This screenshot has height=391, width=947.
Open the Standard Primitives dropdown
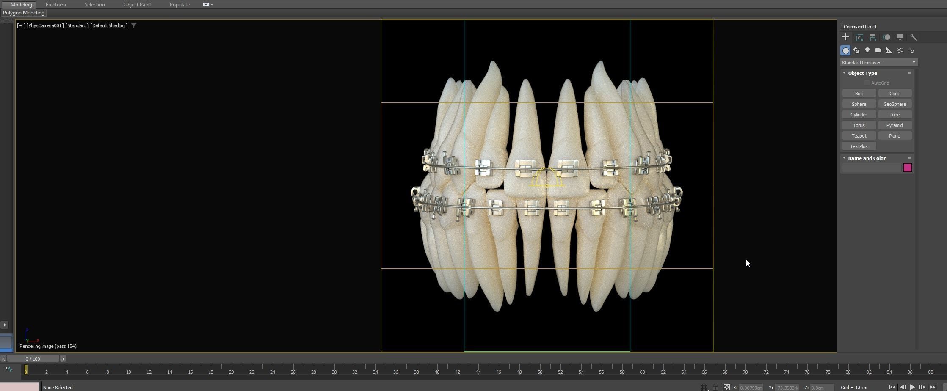pos(879,63)
